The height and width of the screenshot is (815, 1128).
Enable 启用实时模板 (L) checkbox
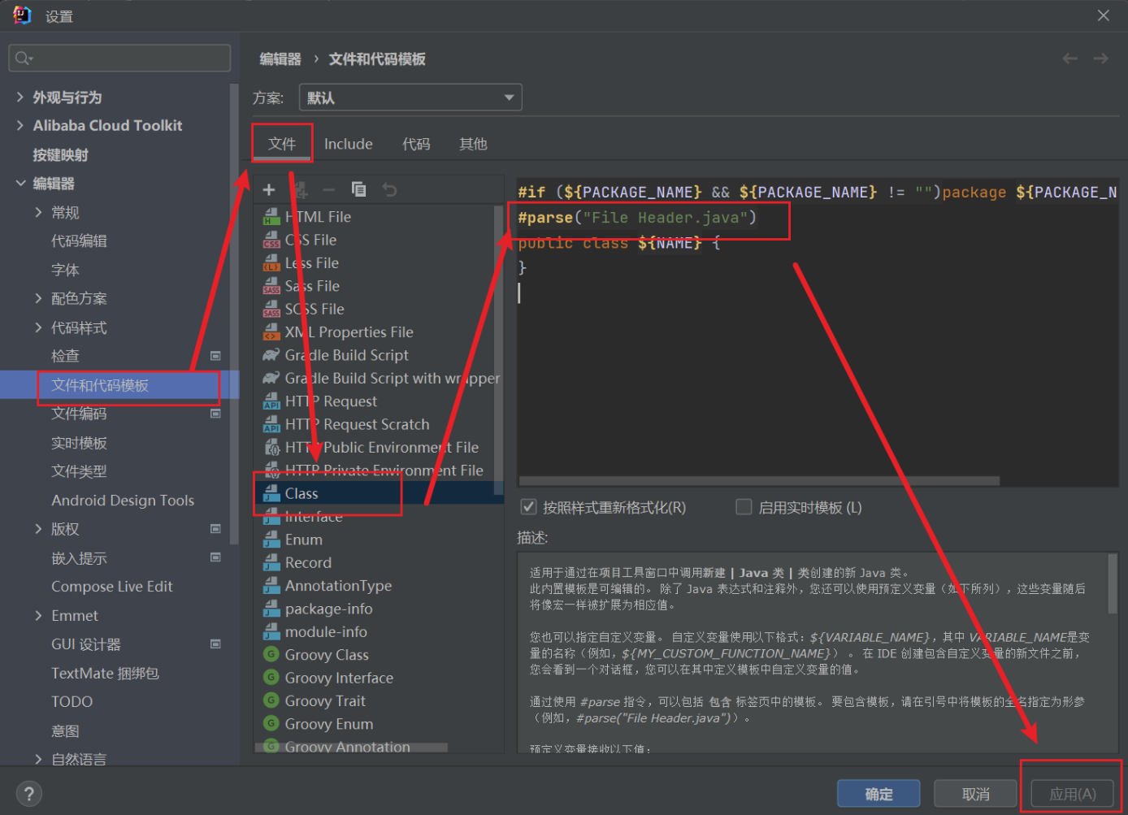point(744,507)
